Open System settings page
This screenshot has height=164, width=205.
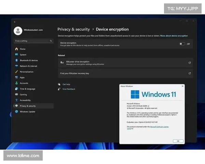[x=33, y=55]
